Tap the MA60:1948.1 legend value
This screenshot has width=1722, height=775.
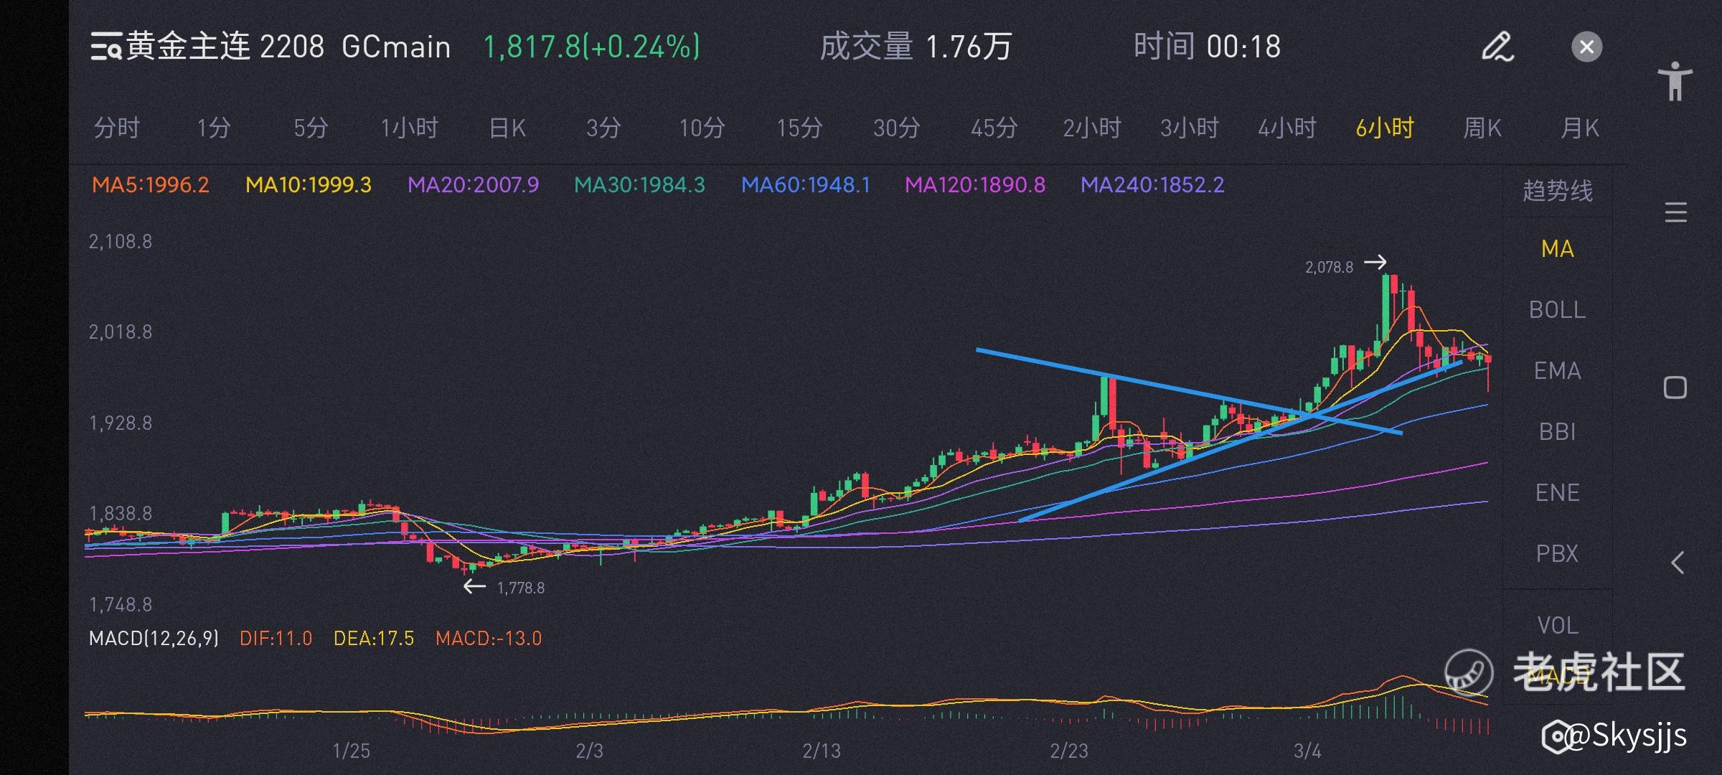806,185
